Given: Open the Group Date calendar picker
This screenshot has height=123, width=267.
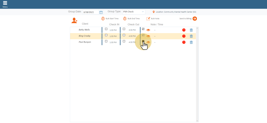Looking at the screenshot, I should [101, 12].
